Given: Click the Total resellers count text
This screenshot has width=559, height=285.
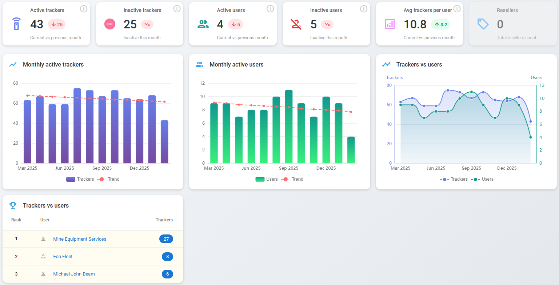Looking at the screenshot, I should (x=516, y=38).
